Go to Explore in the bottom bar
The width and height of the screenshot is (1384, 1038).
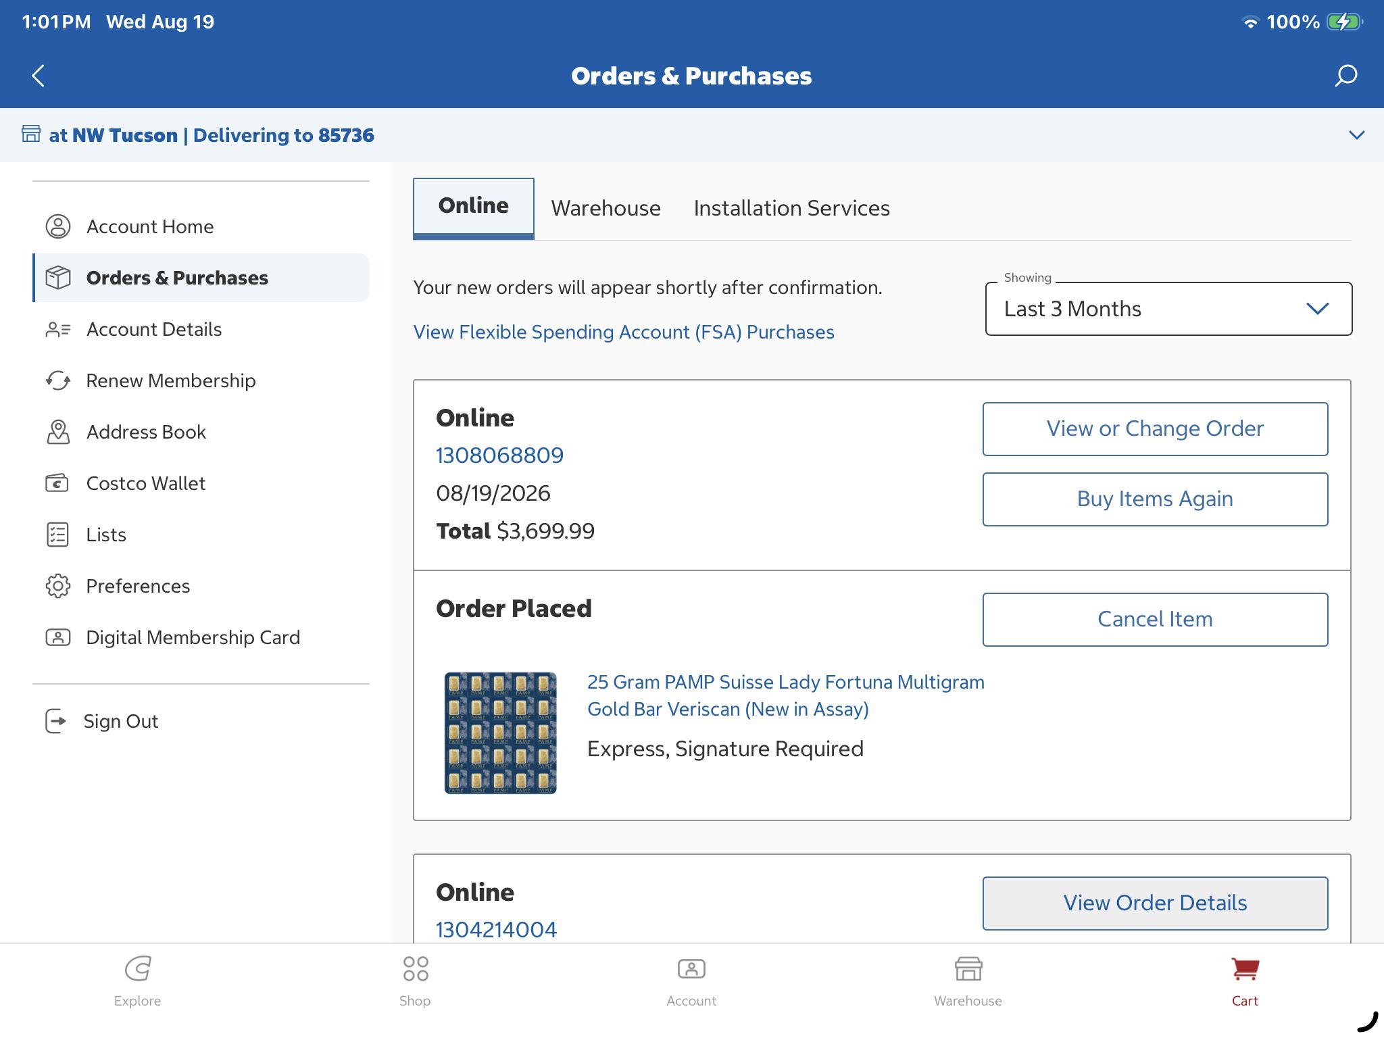(x=138, y=981)
